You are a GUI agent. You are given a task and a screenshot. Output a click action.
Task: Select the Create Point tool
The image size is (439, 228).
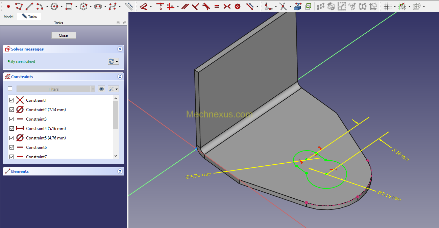pos(8,6)
